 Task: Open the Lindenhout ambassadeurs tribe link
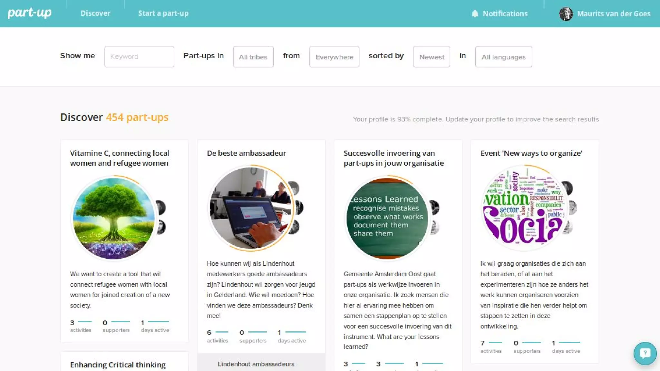256,364
